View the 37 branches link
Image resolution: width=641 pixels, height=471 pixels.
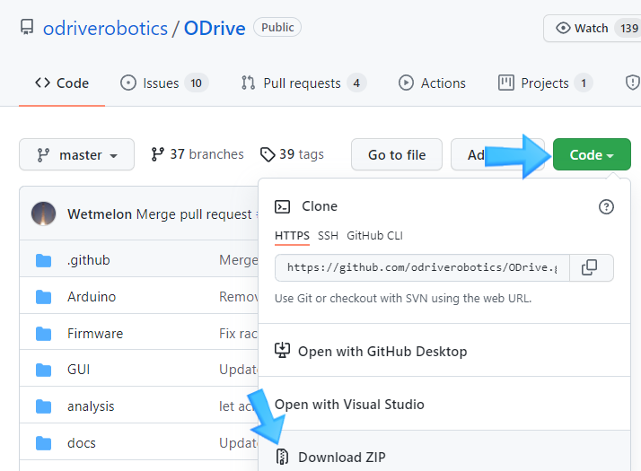(198, 154)
